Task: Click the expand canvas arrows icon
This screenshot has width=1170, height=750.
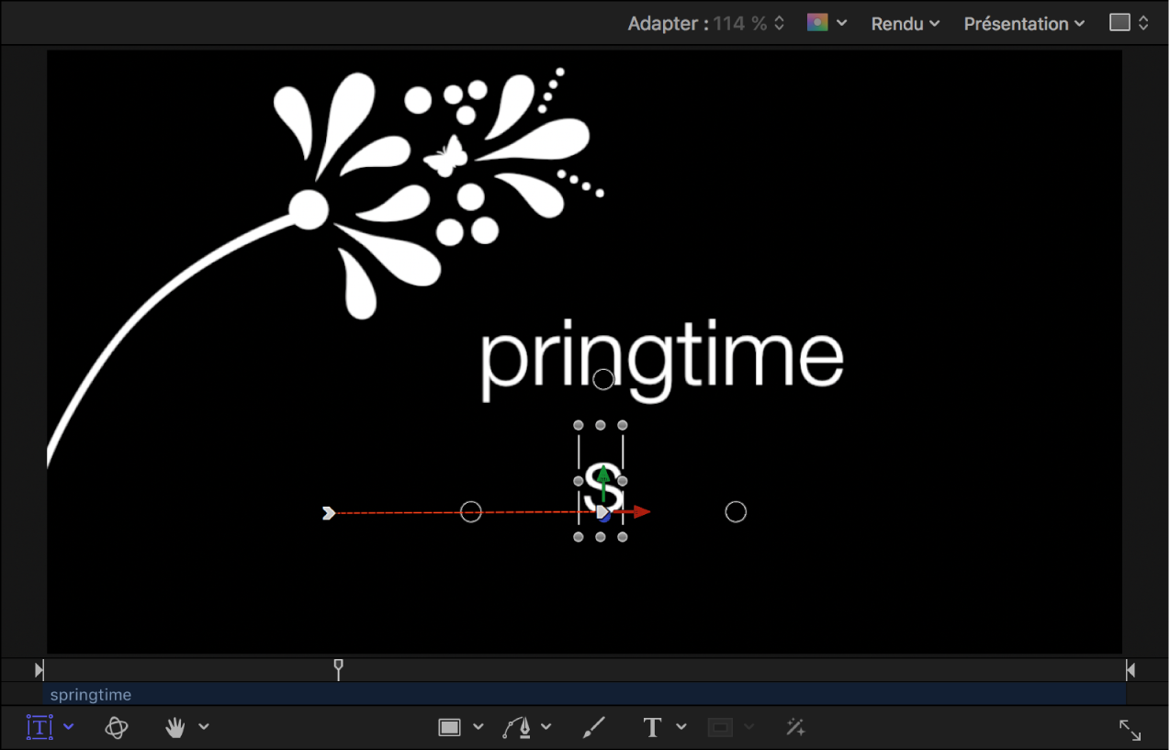Action: coord(1130,730)
